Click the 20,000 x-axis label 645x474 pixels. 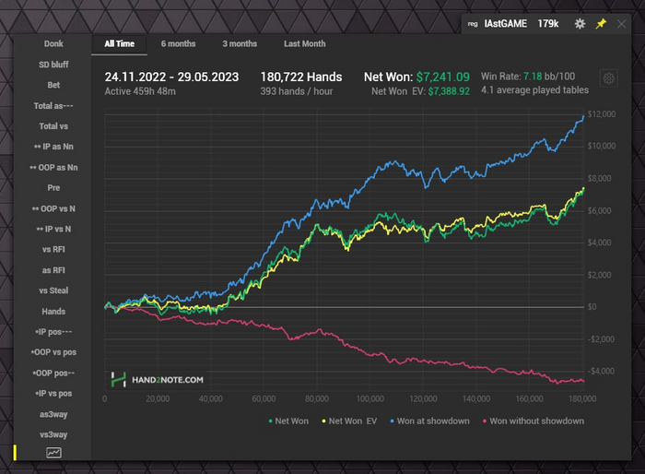(x=158, y=398)
